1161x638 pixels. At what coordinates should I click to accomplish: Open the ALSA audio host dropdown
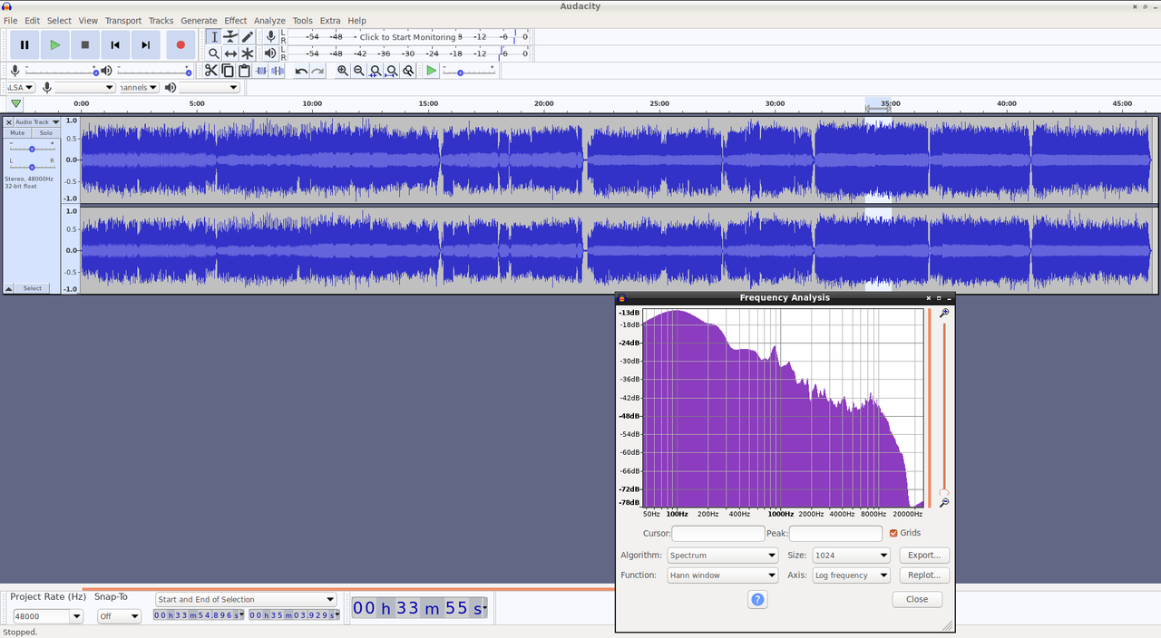(21, 87)
